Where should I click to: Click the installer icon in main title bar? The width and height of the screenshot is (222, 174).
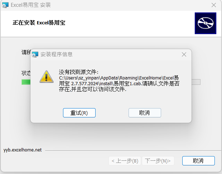(x=5, y=5)
